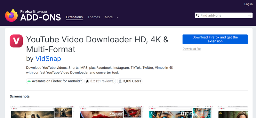Click the 3.2 (21 reviews) rating link

pyautogui.click(x=100, y=81)
